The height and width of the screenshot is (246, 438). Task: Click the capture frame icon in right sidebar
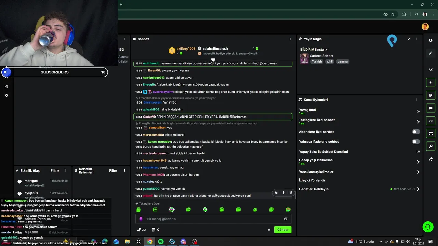[x=430, y=70]
